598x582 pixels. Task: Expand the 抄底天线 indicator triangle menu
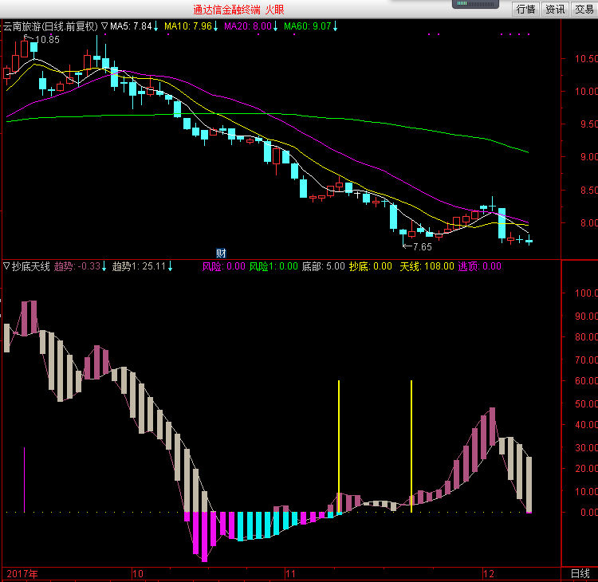pyautogui.click(x=6, y=265)
